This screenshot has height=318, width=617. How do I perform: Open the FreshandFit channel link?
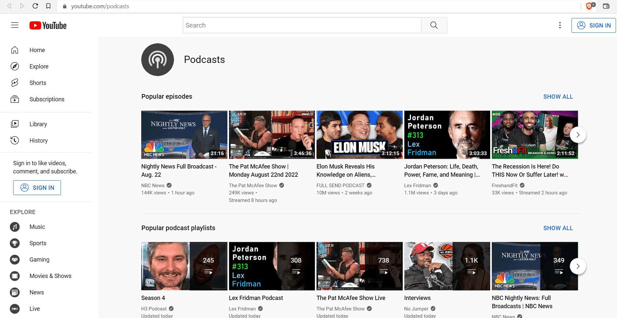pyautogui.click(x=505, y=185)
